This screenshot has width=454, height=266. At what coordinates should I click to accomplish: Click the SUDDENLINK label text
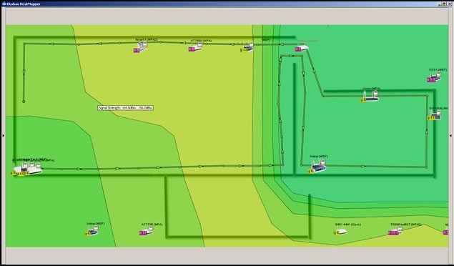[x=438, y=108]
